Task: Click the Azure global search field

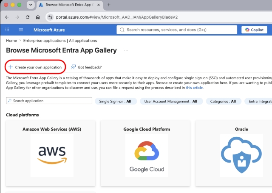Action: [177, 30]
